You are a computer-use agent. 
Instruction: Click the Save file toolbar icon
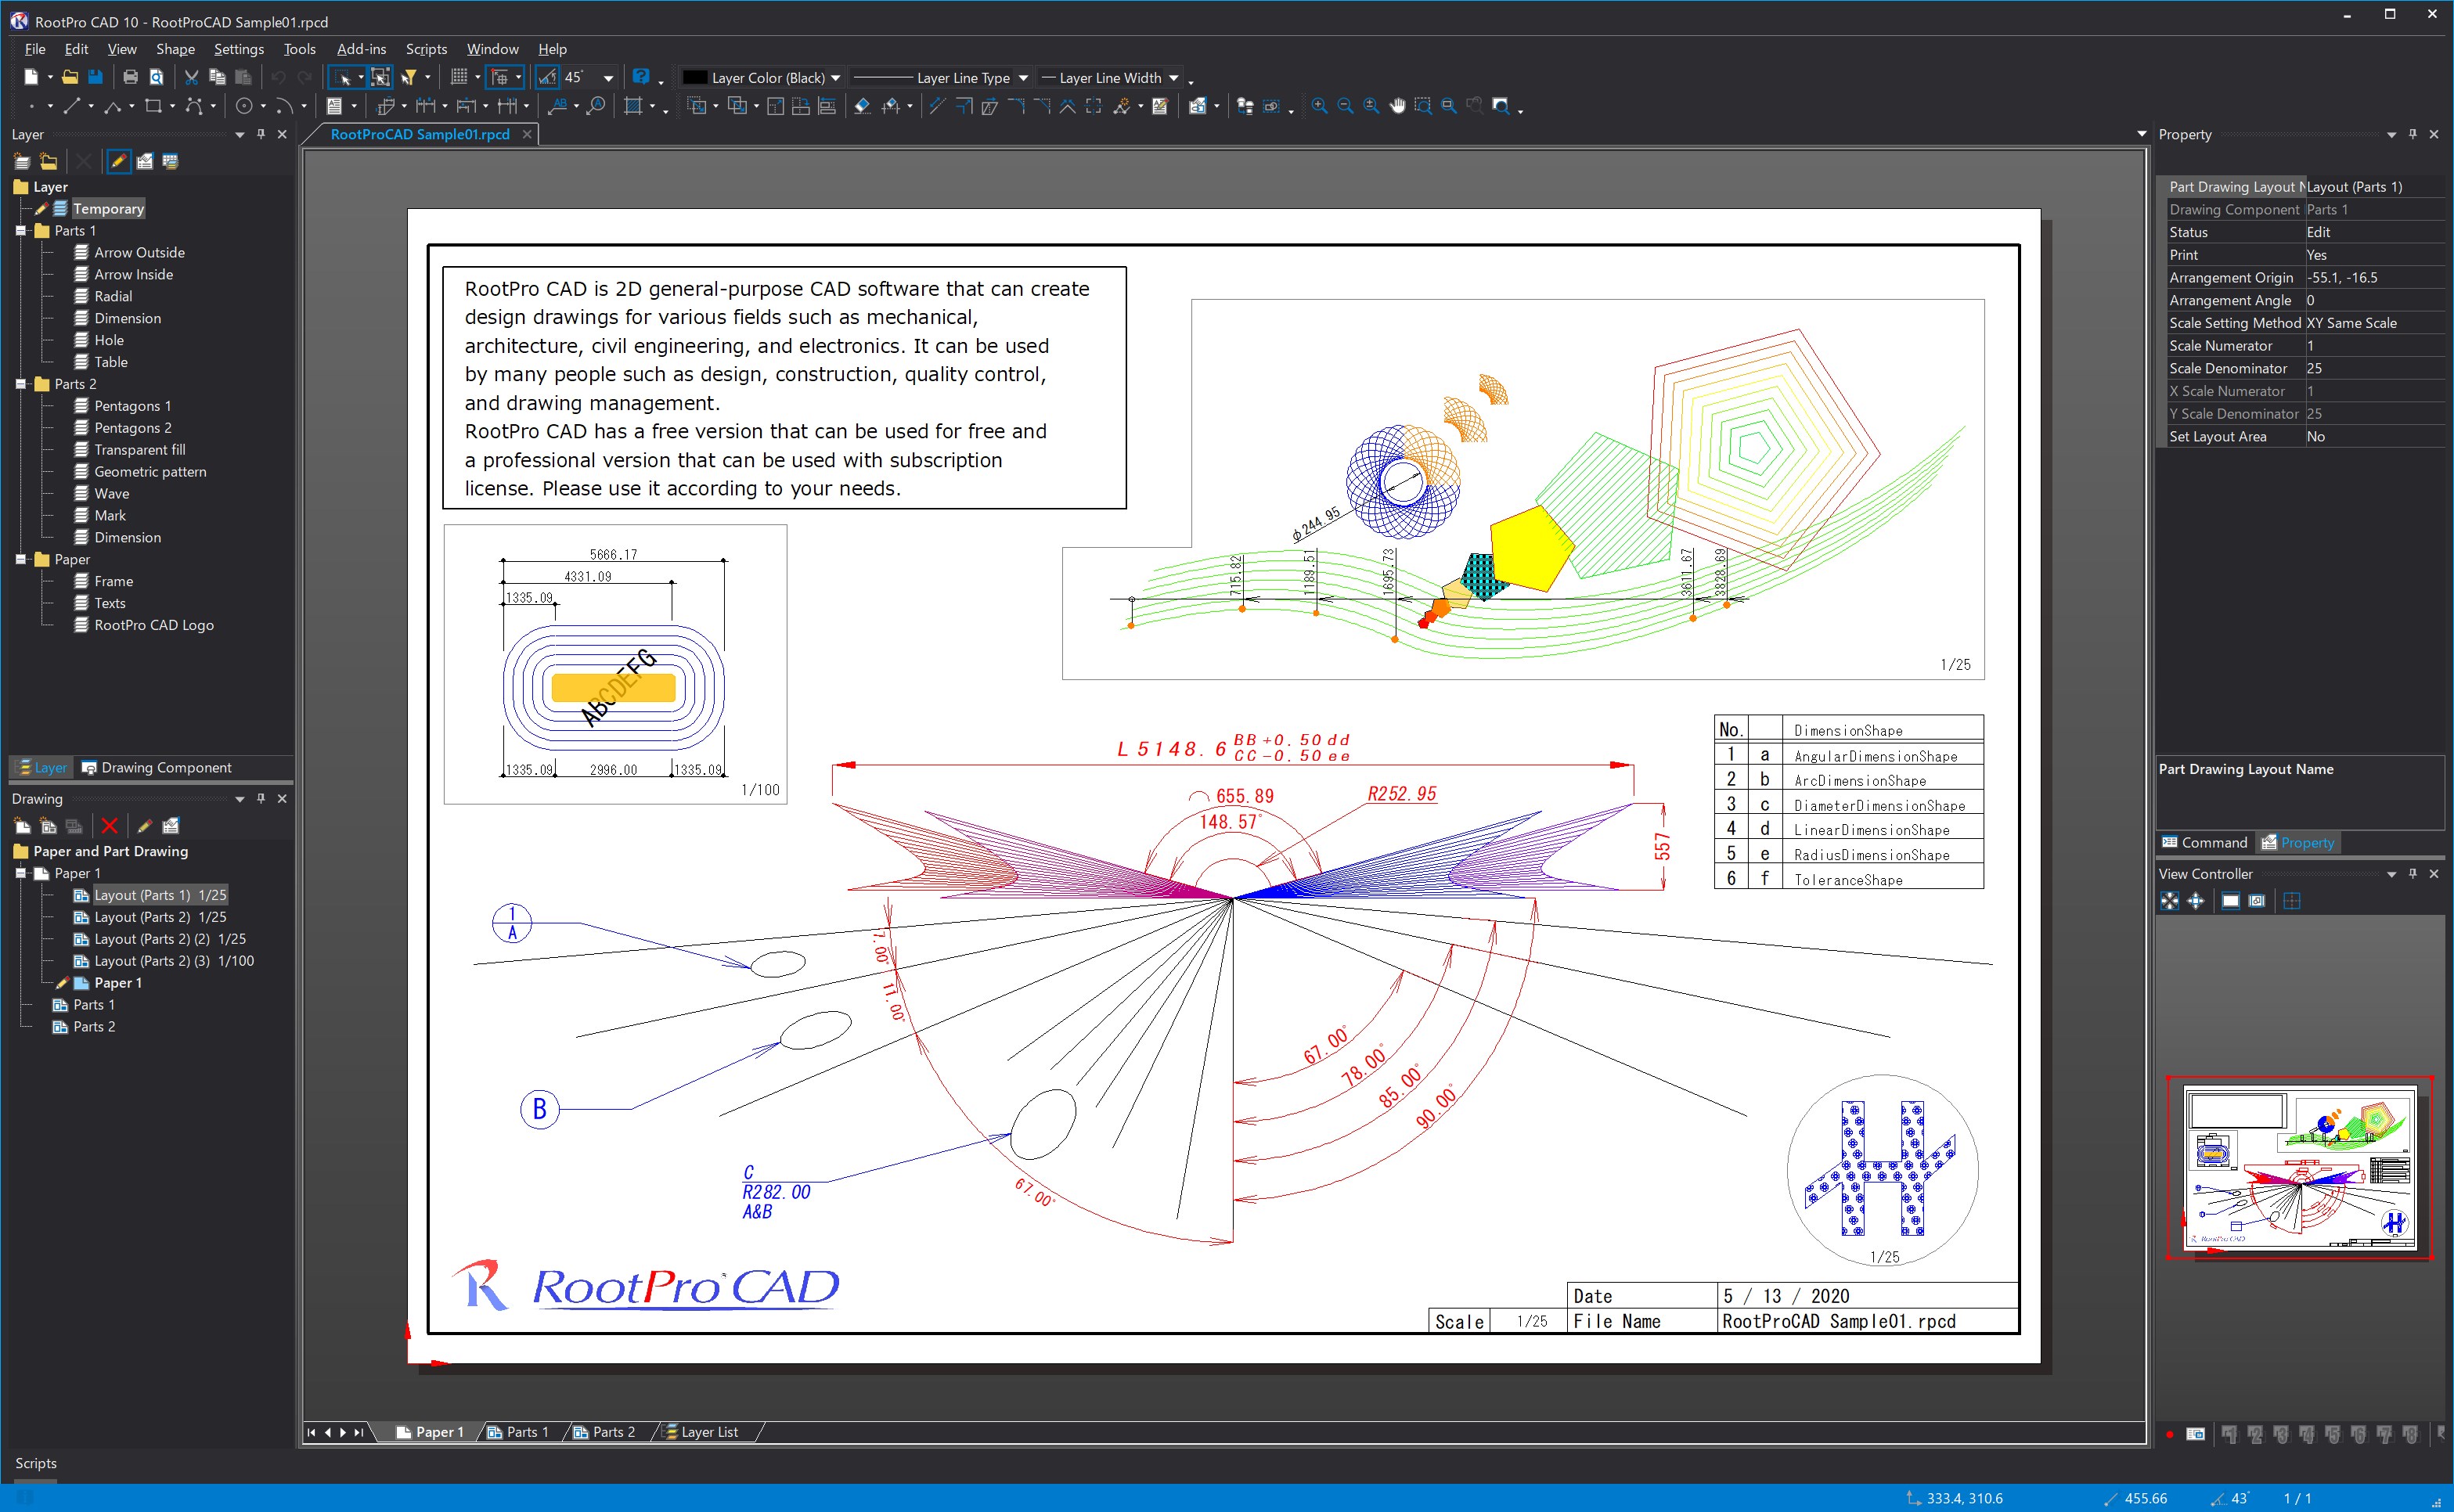(x=95, y=77)
